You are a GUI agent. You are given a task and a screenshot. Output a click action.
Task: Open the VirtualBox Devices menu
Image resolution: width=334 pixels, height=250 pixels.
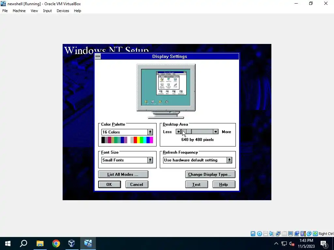point(63,11)
